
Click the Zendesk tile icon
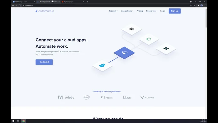tap(166, 49)
